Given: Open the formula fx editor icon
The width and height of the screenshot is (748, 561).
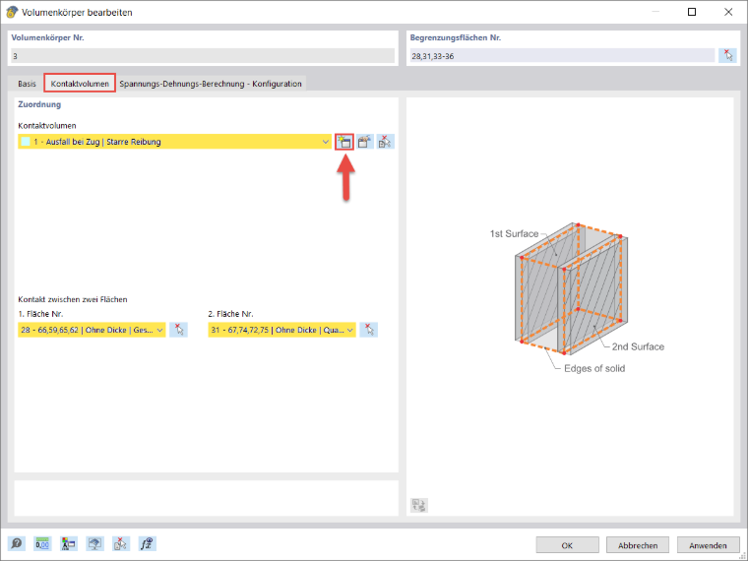Looking at the screenshot, I should pos(148,543).
